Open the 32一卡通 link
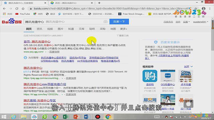The image size is (214, 120). (x=186, y=109)
